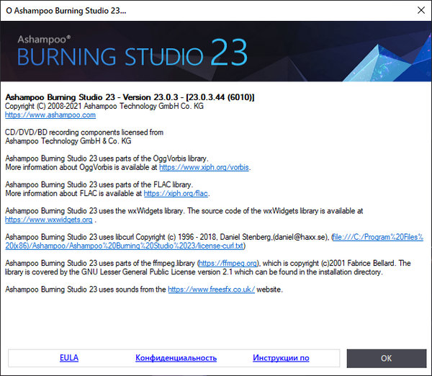Open the Конфиденциальность privacy link

click(x=176, y=358)
